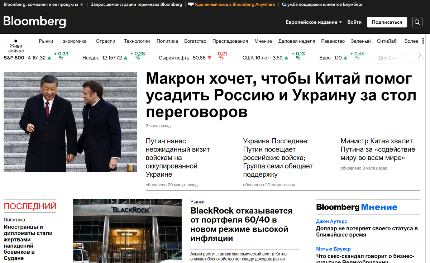Open Министр Китая хвалит Путина story
The height and width of the screenshot is (263, 430).
(x=378, y=149)
